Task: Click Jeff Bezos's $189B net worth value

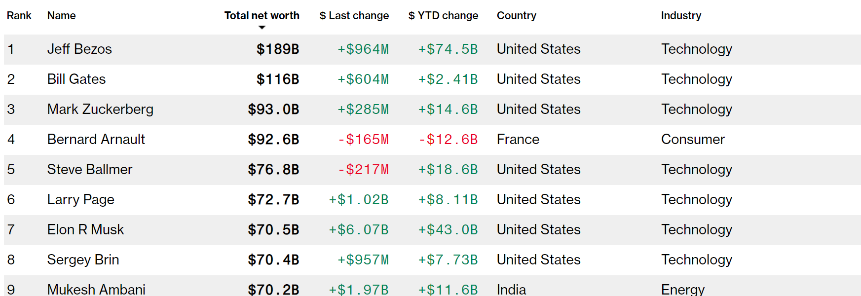Action: (x=278, y=49)
